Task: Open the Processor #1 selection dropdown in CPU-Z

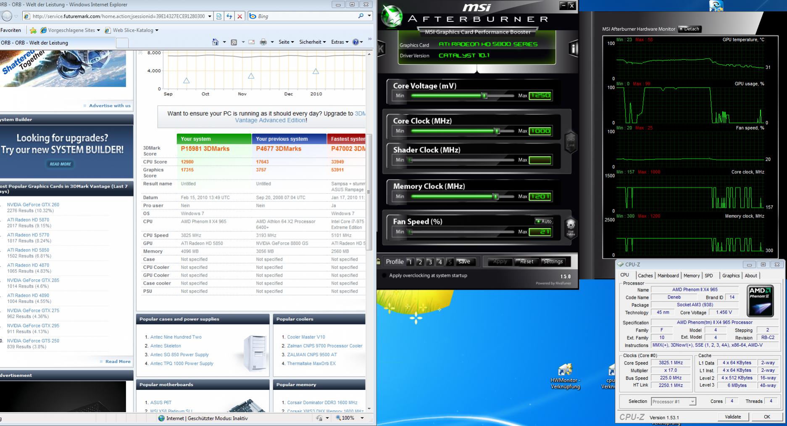Action: click(674, 402)
